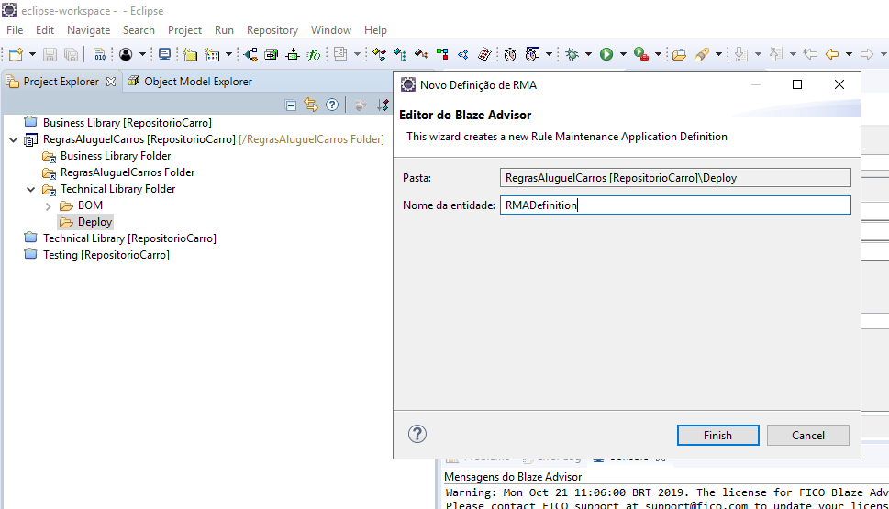This screenshot has height=509, width=889.
Task: Click the red dotted table icon
Action: (484, 54)
